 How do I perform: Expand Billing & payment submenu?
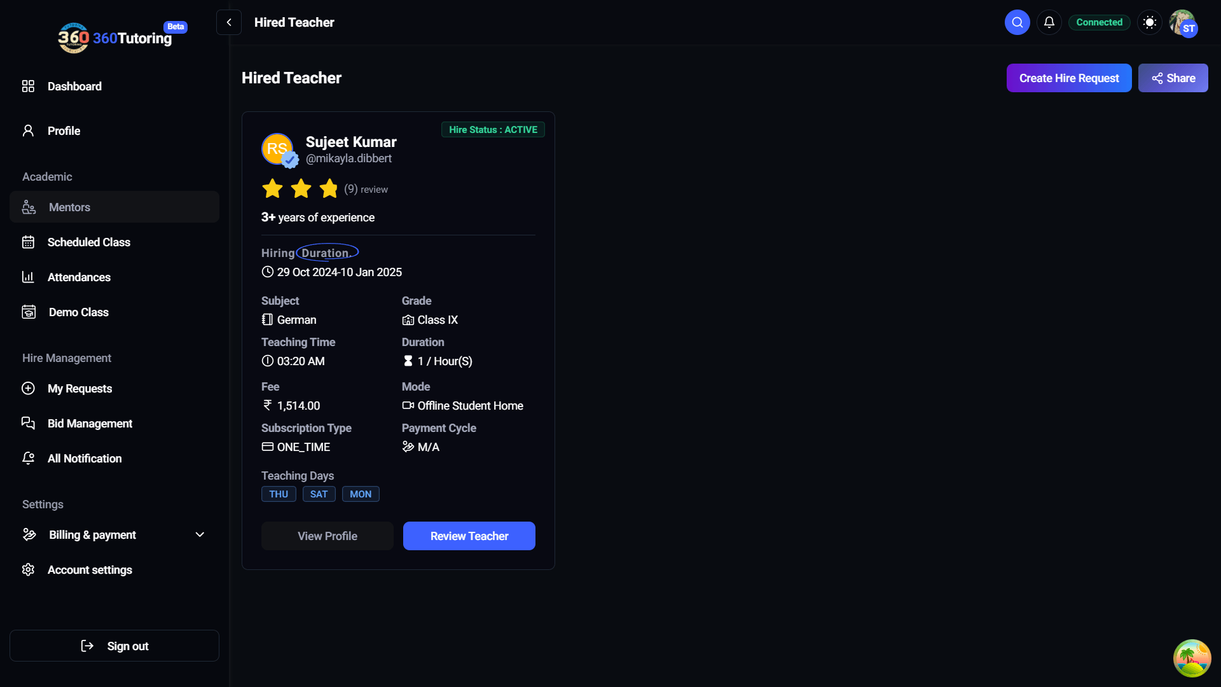click(200, 535)
